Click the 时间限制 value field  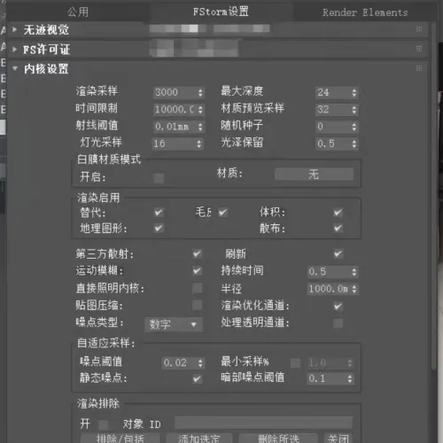pos(175,110)
